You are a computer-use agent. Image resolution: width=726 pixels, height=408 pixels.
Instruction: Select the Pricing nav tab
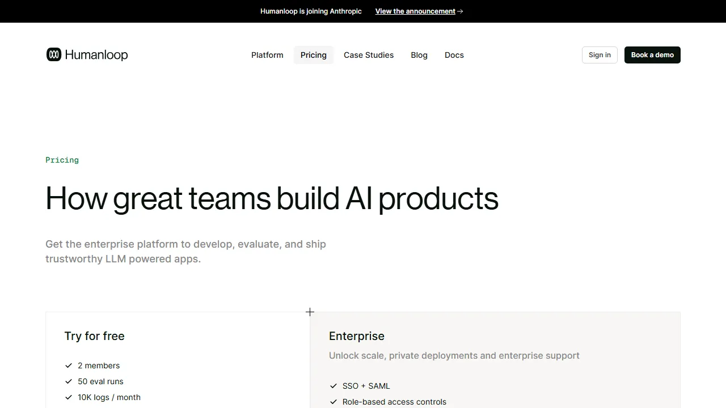[x=314, y=55]
